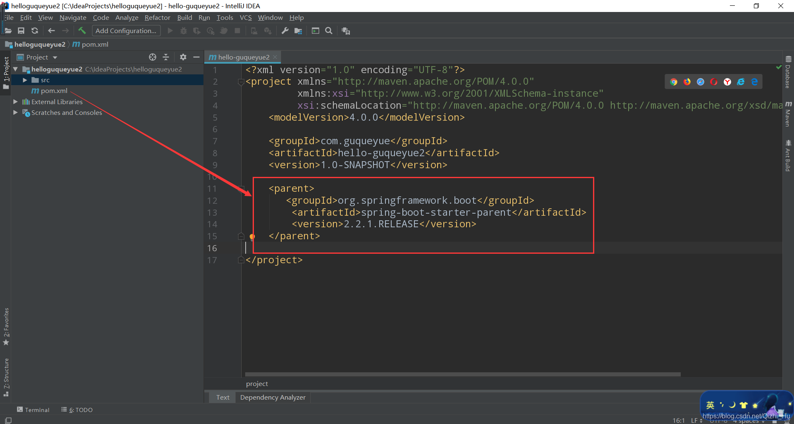
Task: Click the Debug bug icon
Action: [184, 31]
